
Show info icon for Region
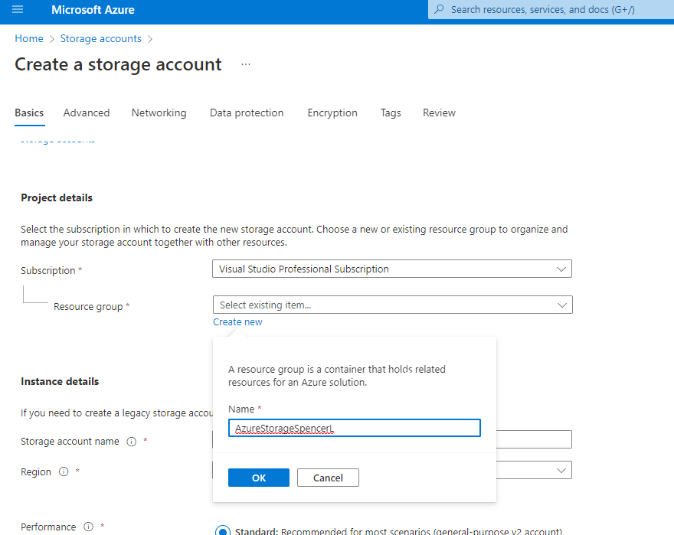(x=64, y=471)
